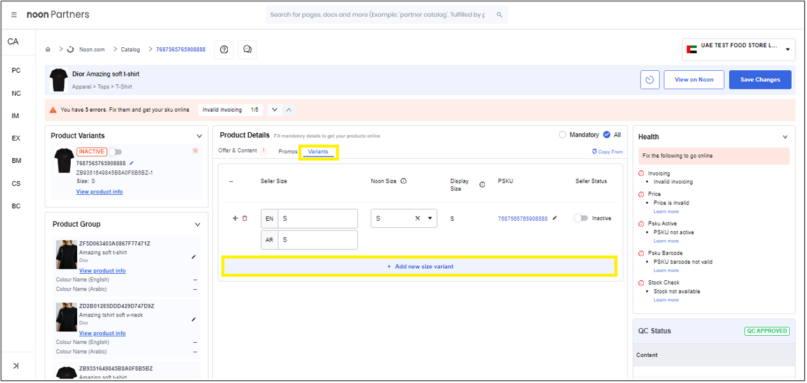Open the Offer & Content tab
807x383 pixels.
click(x=237, y=151)
